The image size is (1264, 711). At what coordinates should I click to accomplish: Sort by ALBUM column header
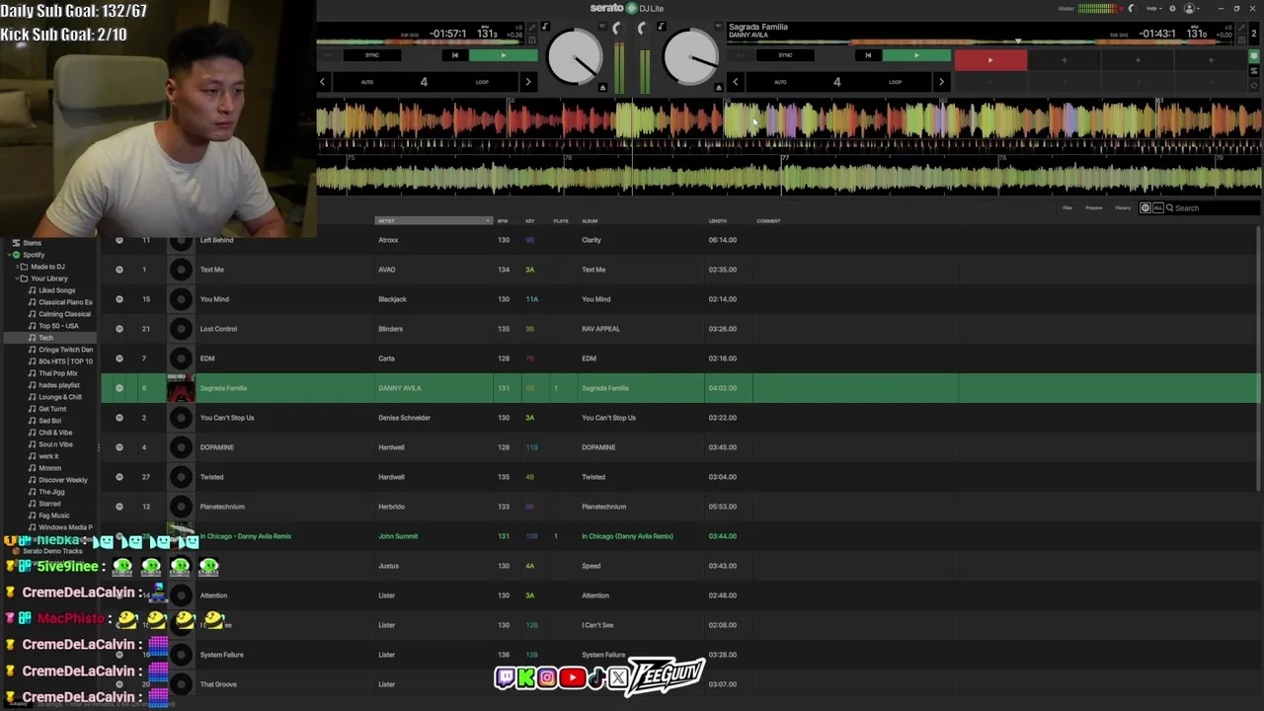click(590, 221)
